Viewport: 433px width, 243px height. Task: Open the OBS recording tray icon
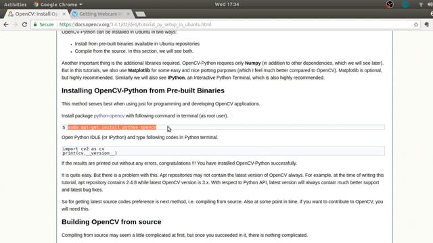[x=390, y=5]
